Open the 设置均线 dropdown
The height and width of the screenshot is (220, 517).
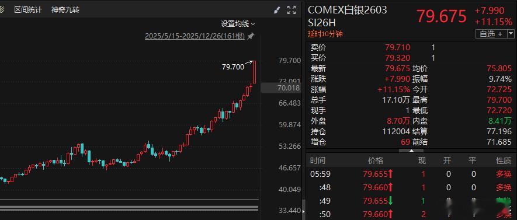tap(238, 24)
